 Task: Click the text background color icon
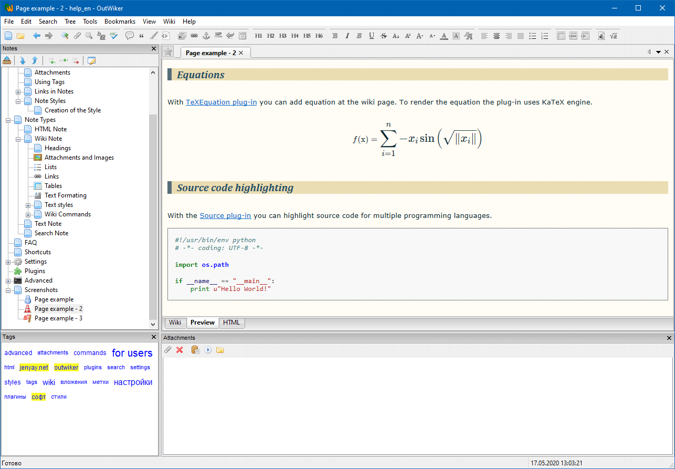(x=456, y=36)
